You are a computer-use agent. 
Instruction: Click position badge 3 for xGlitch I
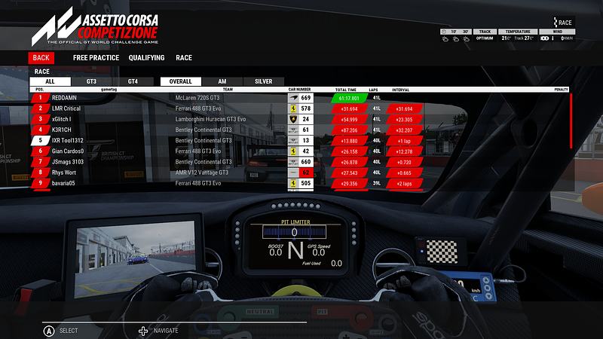(x=41, y=119)
